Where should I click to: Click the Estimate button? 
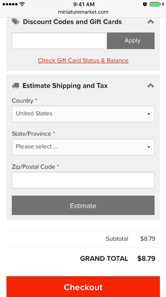click(83, 205)
